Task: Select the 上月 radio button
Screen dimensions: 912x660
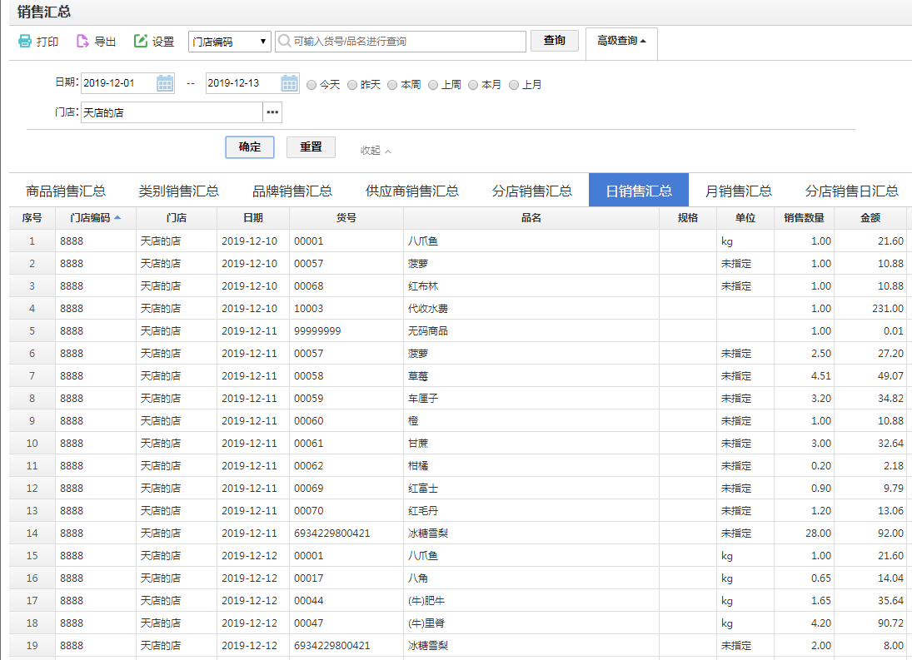Action: 514,85
